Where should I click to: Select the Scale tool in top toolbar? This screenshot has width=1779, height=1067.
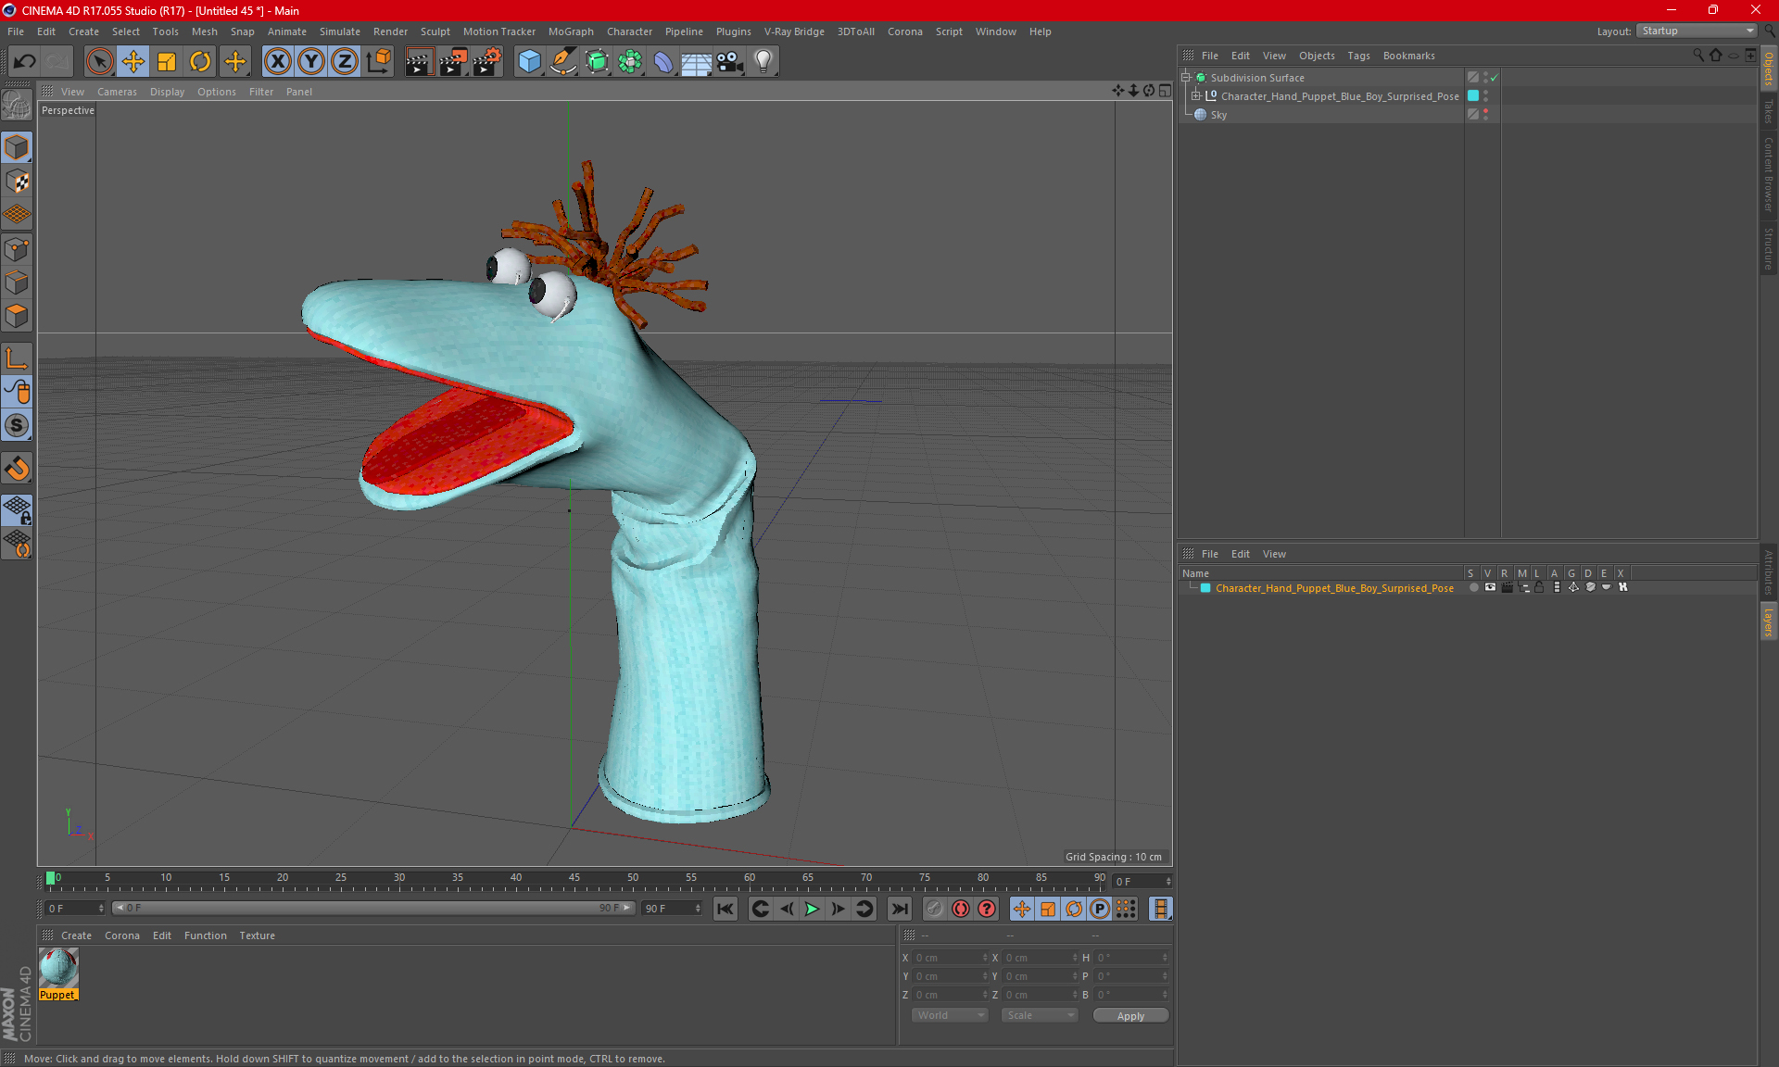click(167, 62)
